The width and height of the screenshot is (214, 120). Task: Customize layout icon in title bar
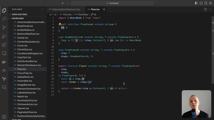(x=210, y=3)
